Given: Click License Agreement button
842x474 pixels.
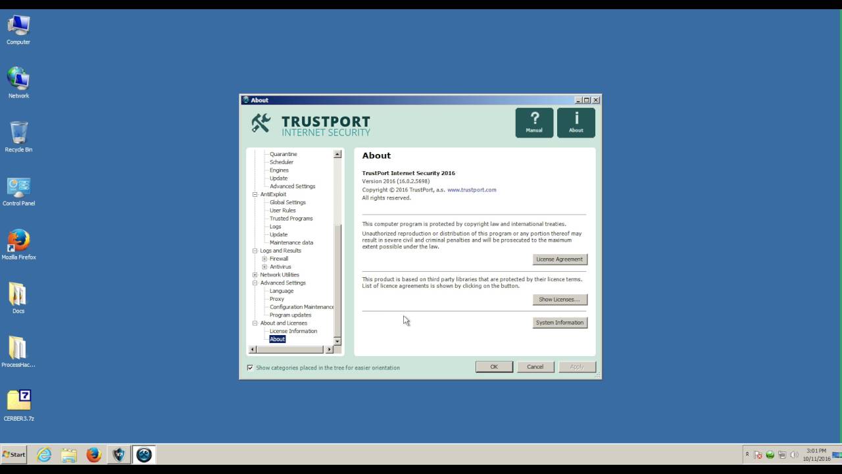Looking at the screenshot, I should point(560,259).
